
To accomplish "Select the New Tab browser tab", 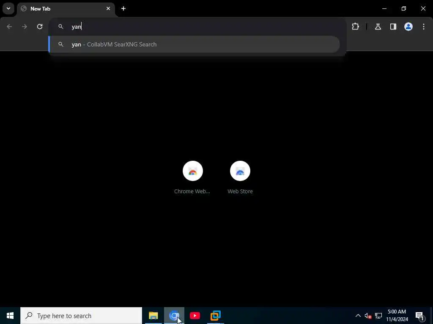I will 66,9.
